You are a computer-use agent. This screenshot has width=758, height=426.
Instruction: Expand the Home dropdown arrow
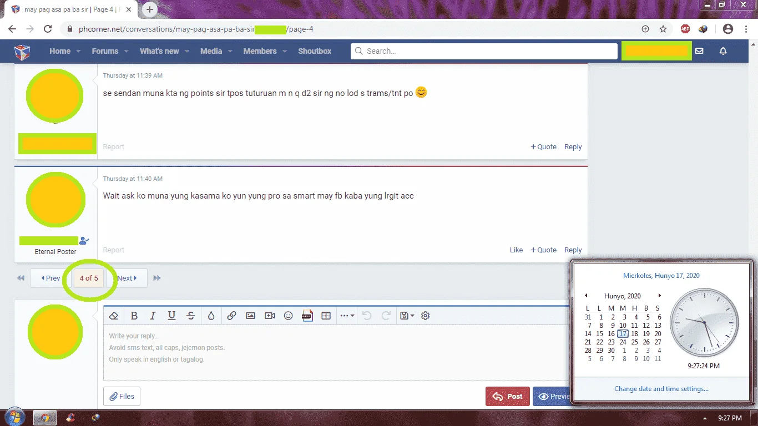[78, 51]
